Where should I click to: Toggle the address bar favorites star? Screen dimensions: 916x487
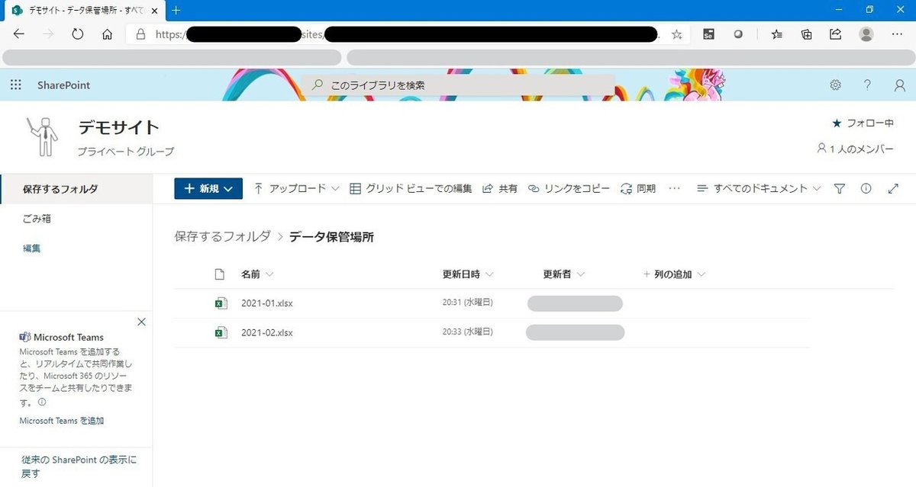click(x=676, y=34)
